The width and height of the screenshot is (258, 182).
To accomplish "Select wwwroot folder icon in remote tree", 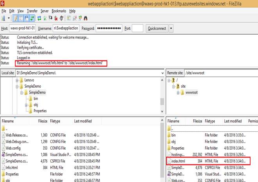I will pyautogui.click(x=182, y=93).
